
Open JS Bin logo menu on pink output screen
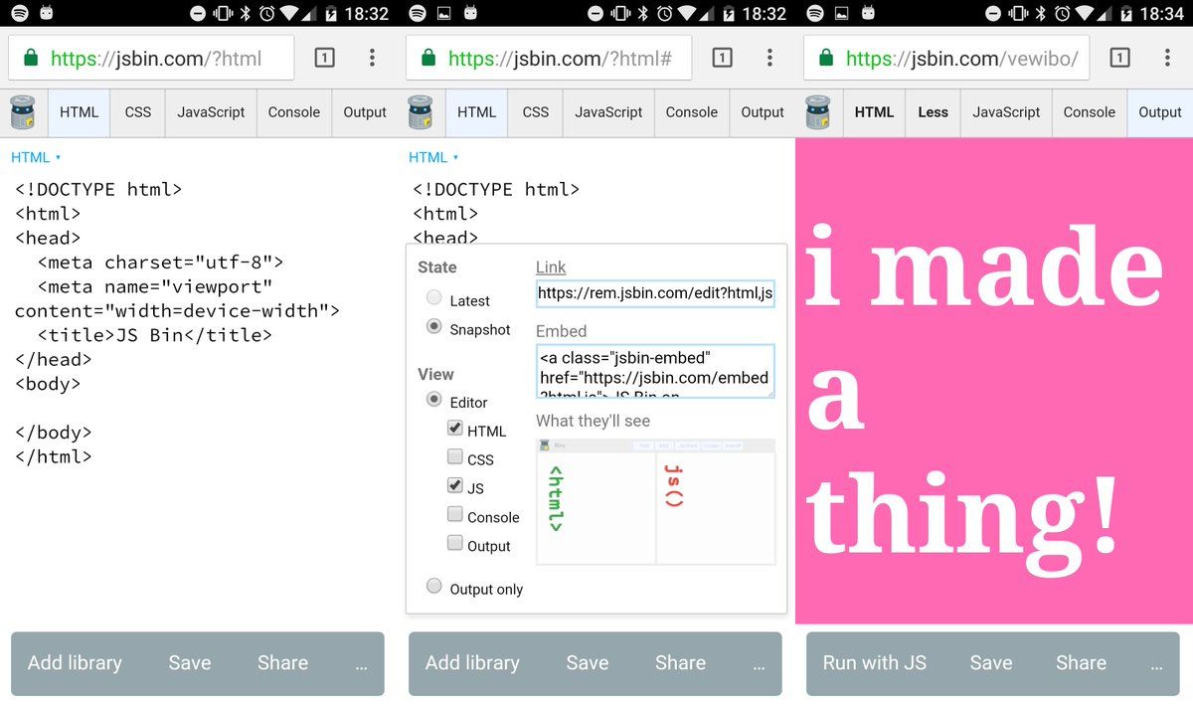tap(818, 112)
